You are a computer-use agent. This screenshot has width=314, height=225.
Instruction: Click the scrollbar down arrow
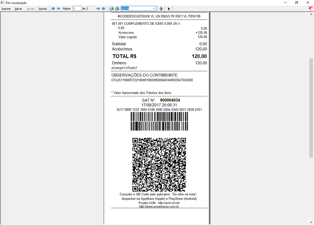[311, 222]
